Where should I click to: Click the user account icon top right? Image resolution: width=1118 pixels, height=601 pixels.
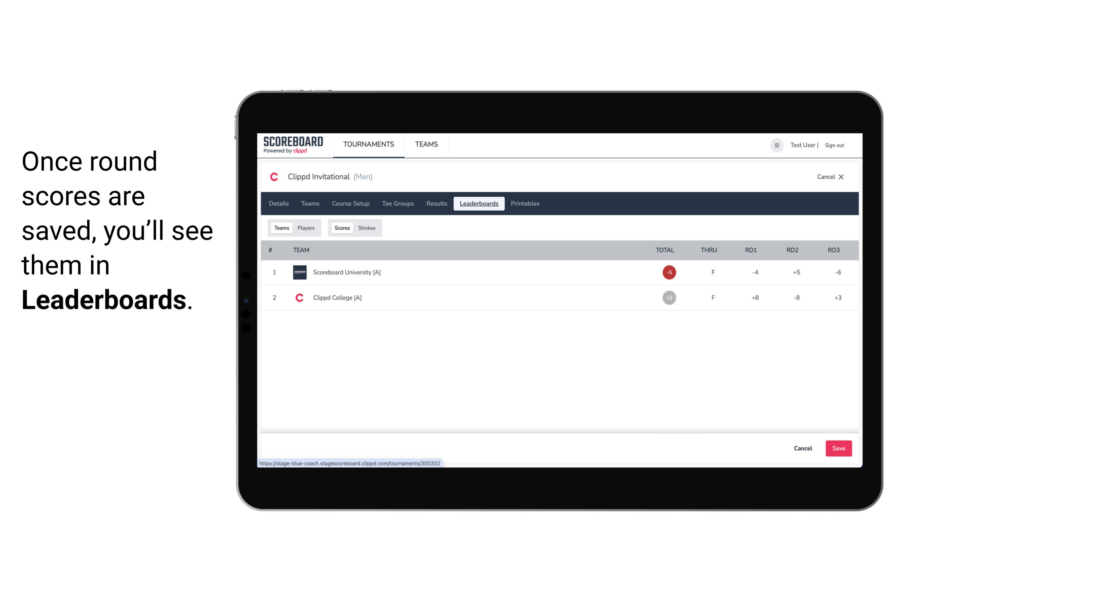tap(777, 144)
